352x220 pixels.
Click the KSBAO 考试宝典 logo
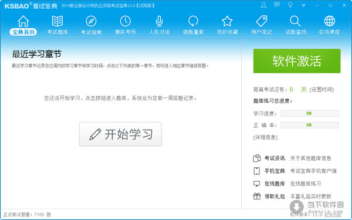click(31, 6)
